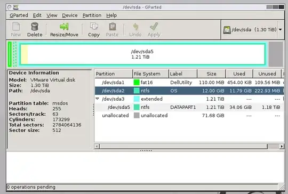Click the DATAPART1 label cell
This screenshot has width=288, height=194.
(183, 107)
